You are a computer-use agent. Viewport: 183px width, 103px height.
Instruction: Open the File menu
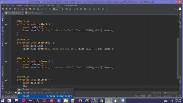coord(3,5)
